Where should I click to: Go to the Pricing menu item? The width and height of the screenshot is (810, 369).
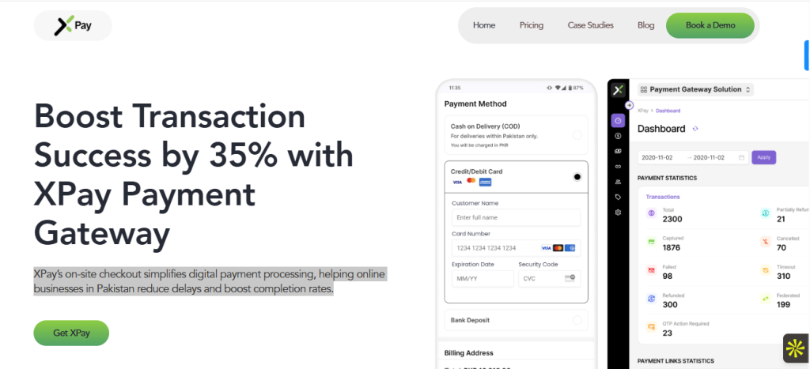531,25
